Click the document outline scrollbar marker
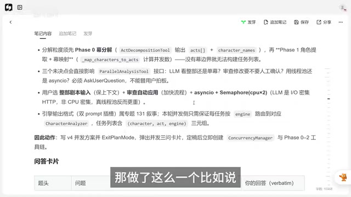 (x=329, y=99)
